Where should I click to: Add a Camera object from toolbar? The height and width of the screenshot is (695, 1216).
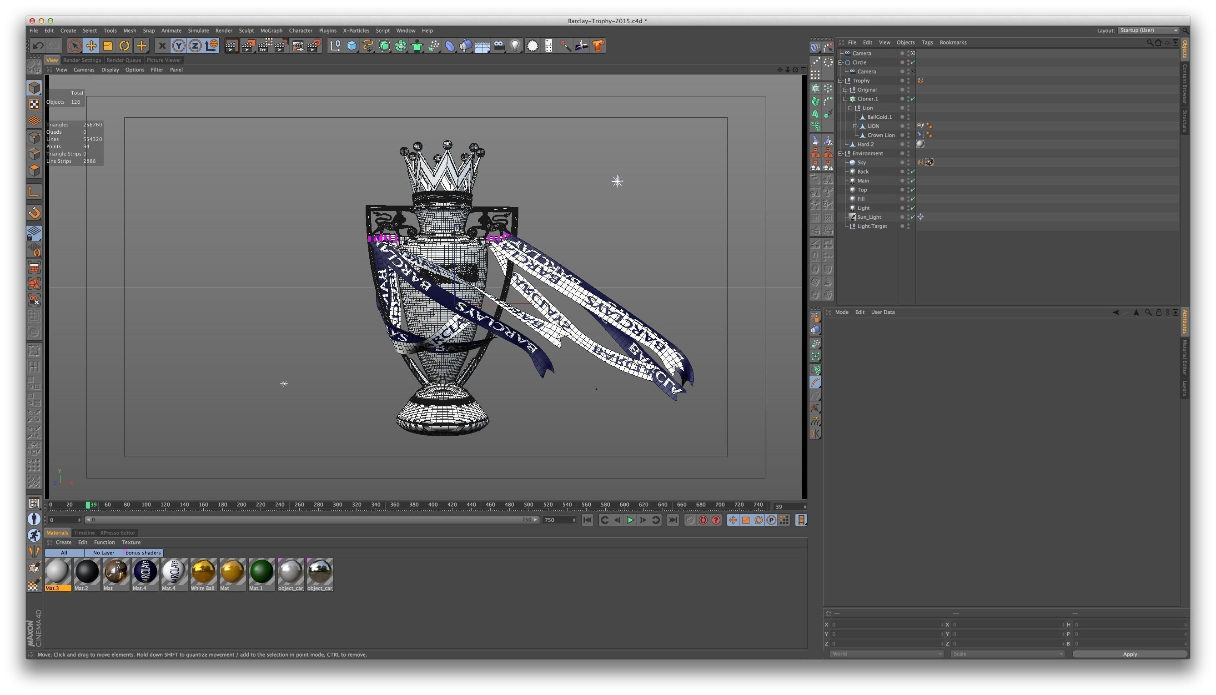click(x=499, y=46)
